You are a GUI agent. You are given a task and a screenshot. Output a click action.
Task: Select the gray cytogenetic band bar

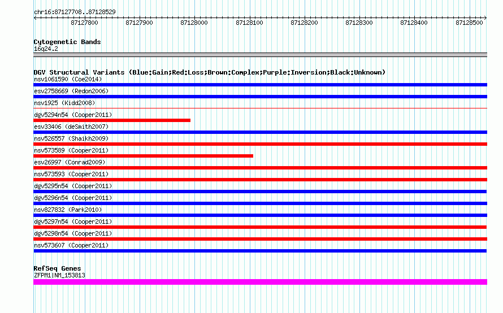pyautogui.click(x=260, y=55)
